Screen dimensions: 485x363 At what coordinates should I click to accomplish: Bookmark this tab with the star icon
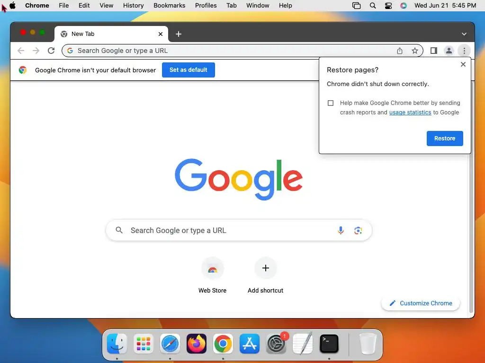(x=415, y=51)
